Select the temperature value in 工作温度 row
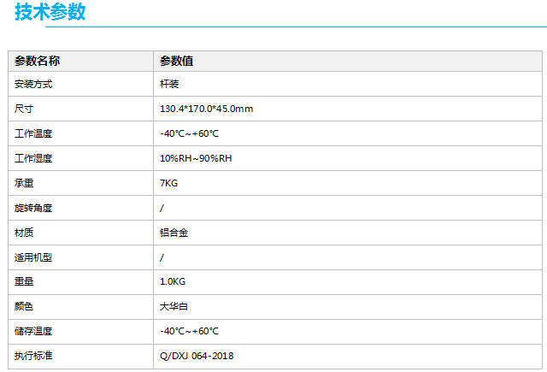The image size is (547, 372). [189, 134]
